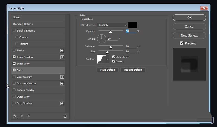
Task: Select the Pattern Overlay effect row
Action: click(x=38, y=90)
